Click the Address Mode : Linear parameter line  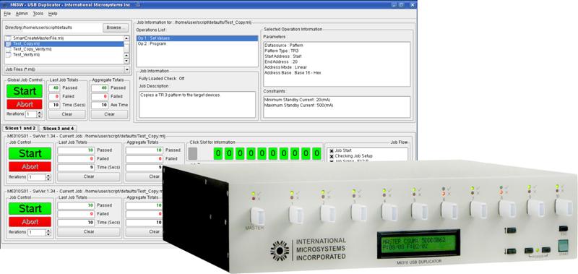click(285, 67)
